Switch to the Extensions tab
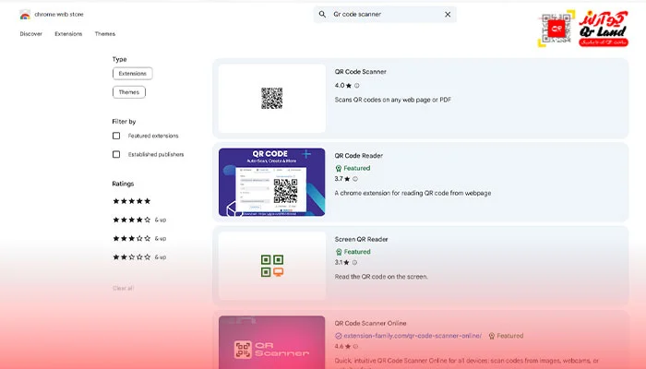Image resolution: width=646 pixels, height=369 pixels. pos(68,34)
